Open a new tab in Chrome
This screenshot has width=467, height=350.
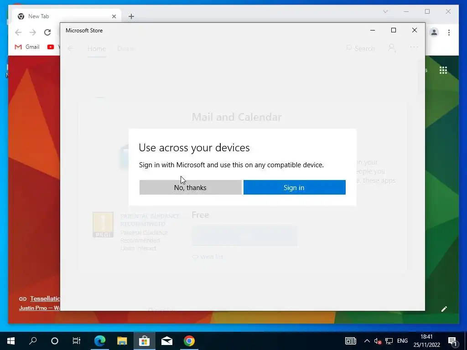point(131,16)
